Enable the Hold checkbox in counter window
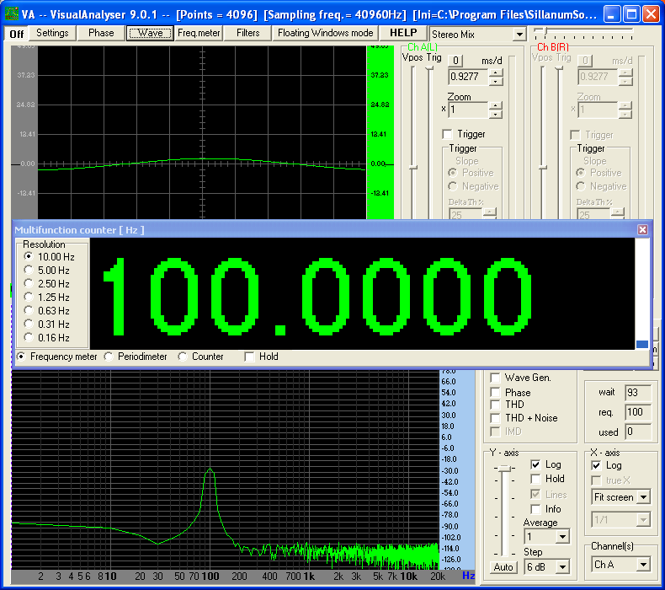Image resolution: width=665 pixels, height=590 pixels. (249, 357)
